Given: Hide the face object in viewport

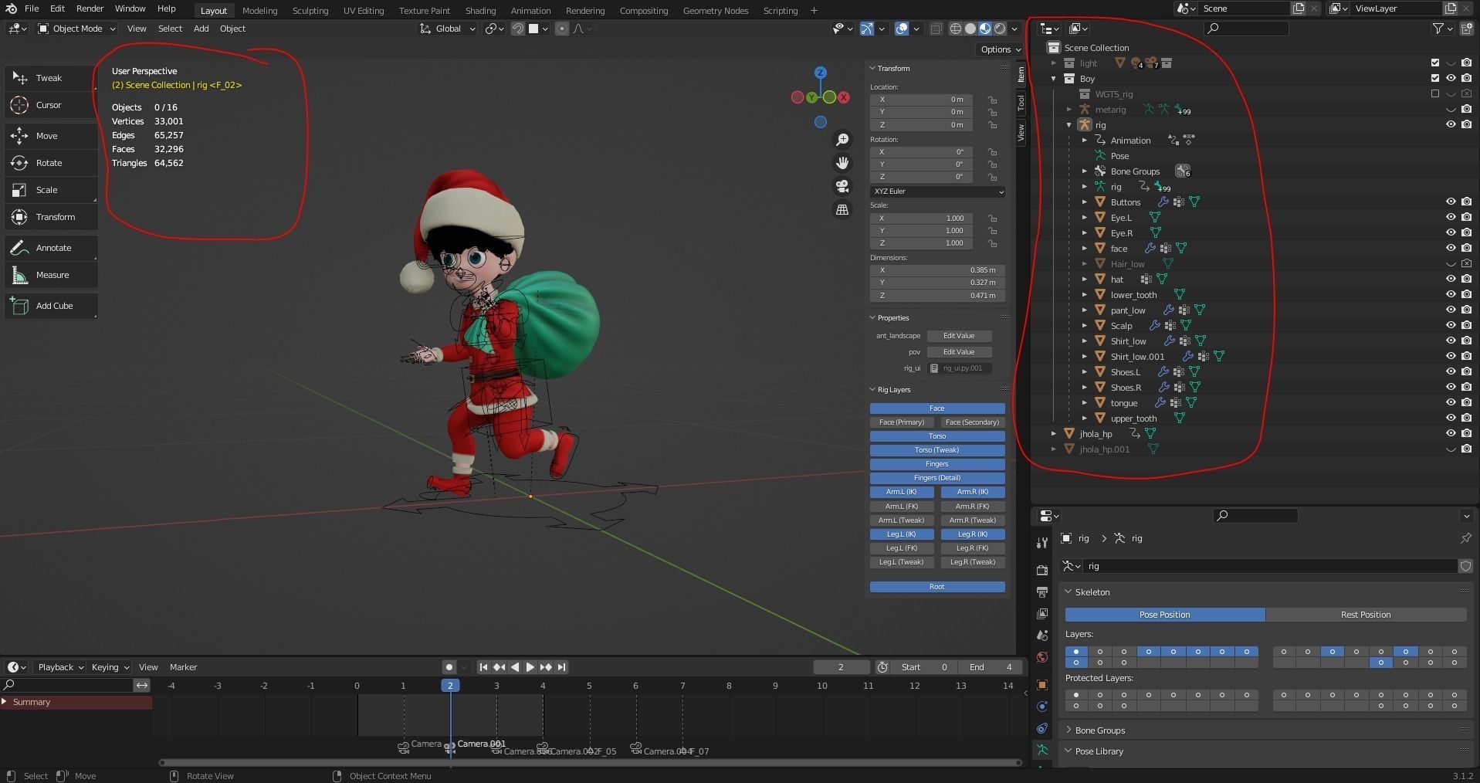Looking at the screenshot, I should click(1451, 248).
